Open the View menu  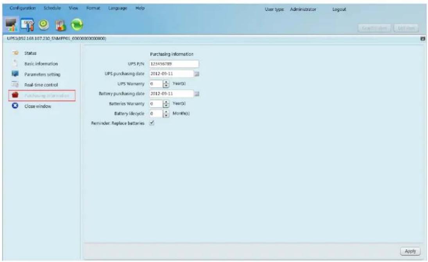pos(73,8)
